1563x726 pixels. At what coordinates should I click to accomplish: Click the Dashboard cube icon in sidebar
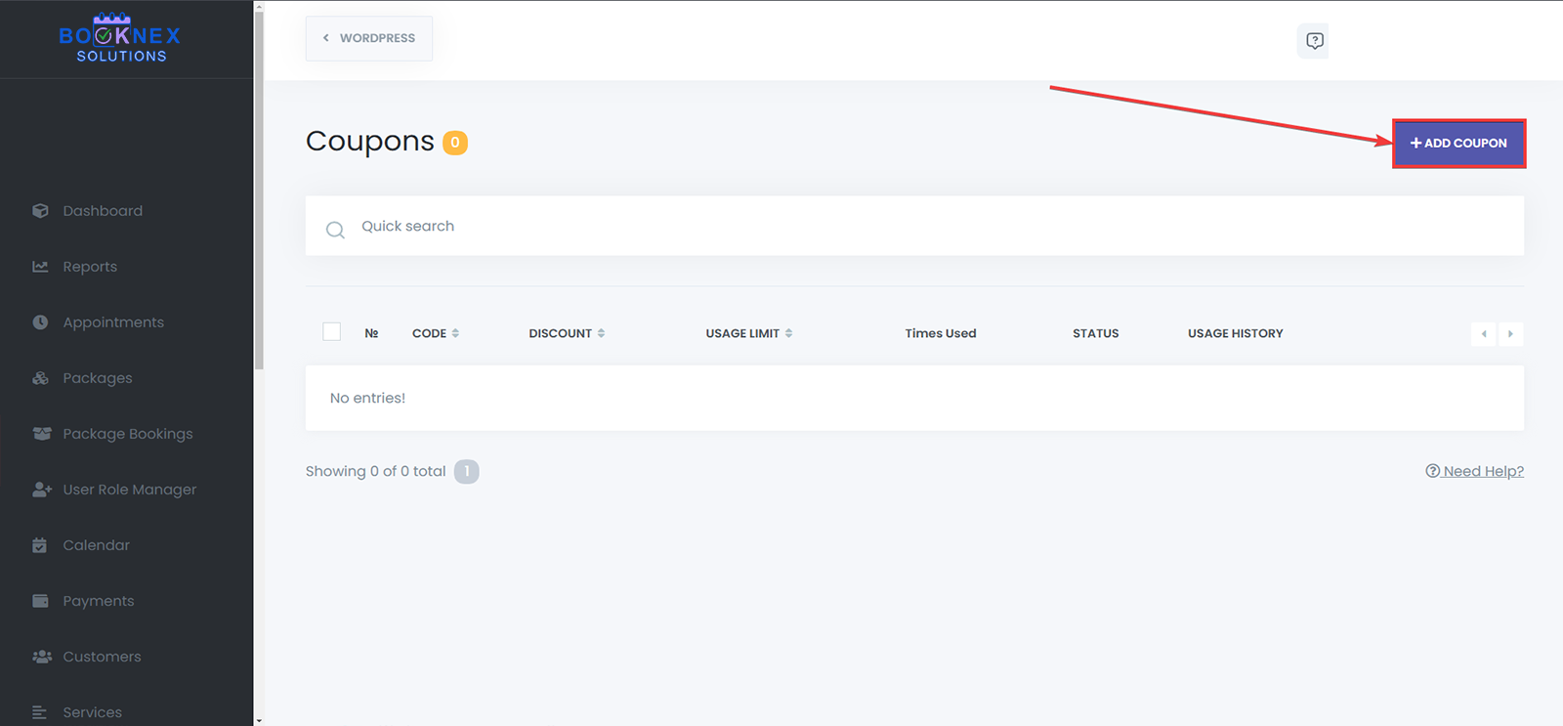point(40,211)
